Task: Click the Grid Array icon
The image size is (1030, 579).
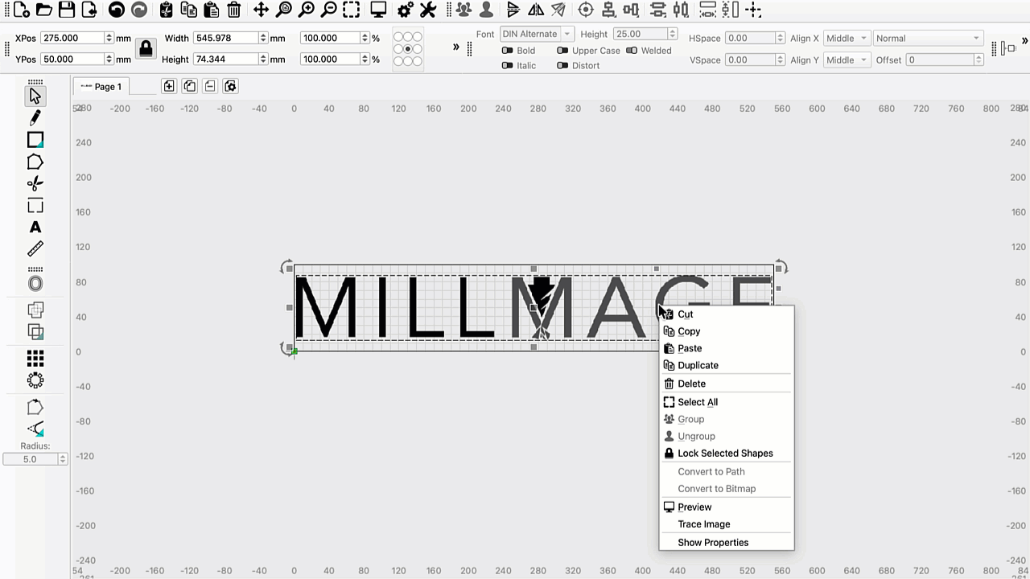Action: (x=35, y=359)
